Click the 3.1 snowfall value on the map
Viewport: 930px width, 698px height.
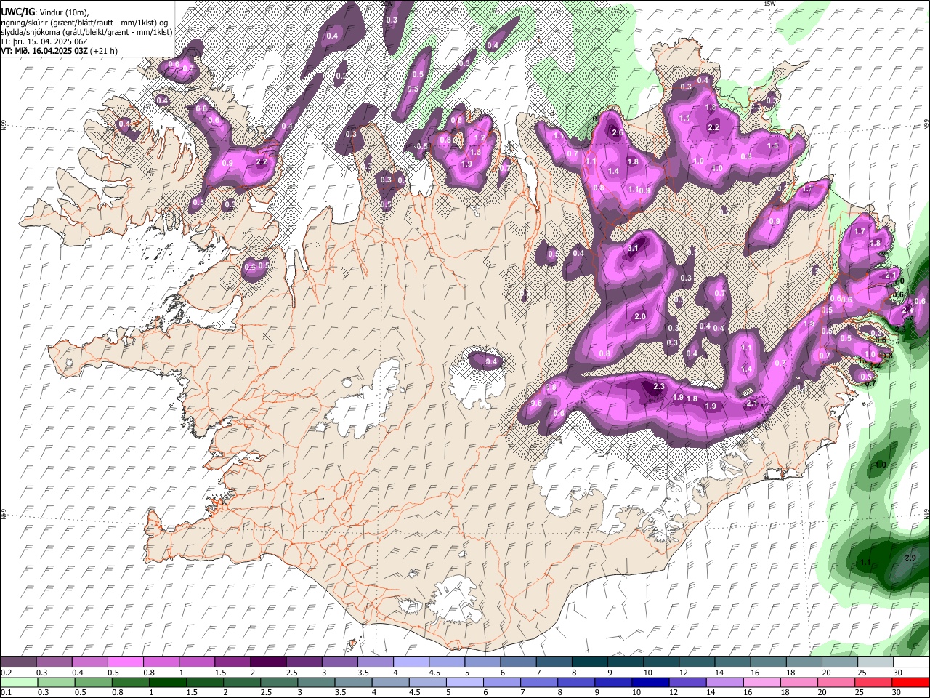click(x=633, y=248)
